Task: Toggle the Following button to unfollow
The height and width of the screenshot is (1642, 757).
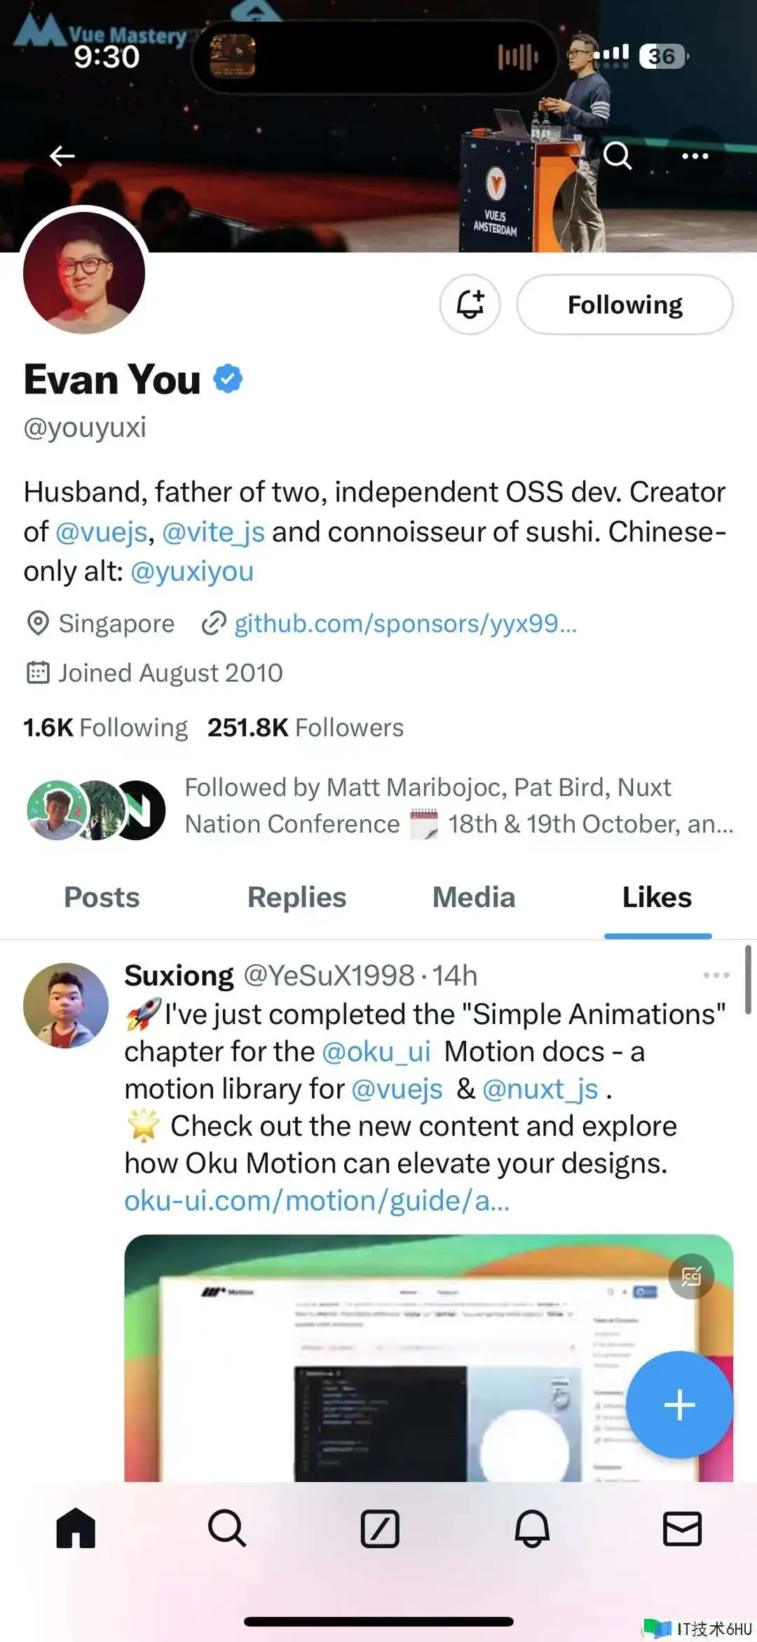Action: click(625, 304)
